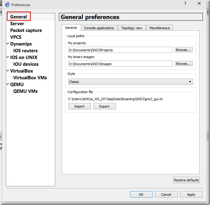Click the GNS3 Preferences title icon
The height and width of the screenshot is (205, 210).
pyautogui.click(x=7, y=5)
